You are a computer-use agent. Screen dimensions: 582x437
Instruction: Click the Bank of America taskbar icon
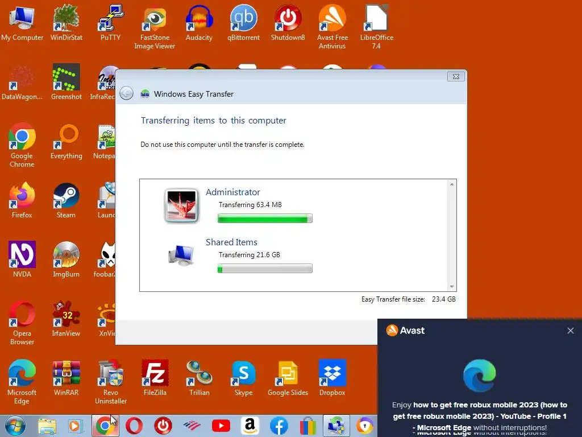click(192, 426)
